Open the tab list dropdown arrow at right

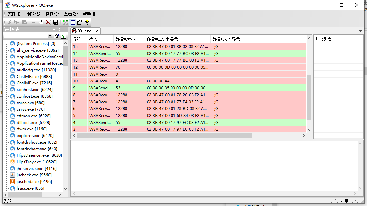click(x=360, y=31)
